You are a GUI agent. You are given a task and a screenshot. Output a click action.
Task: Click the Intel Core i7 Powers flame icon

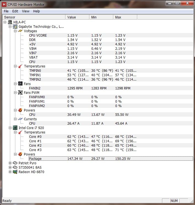click(x=20, y=154)
